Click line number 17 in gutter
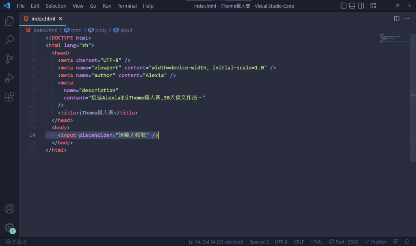This screenshot has width=416, height=246. point(32,158)
